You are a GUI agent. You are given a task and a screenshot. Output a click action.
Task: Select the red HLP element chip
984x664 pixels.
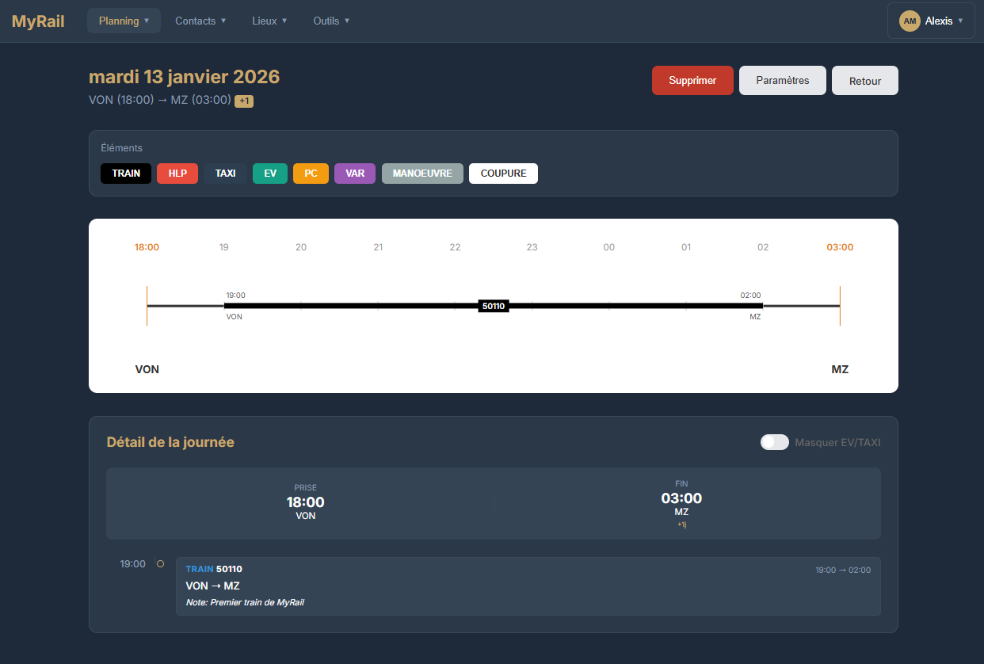177,174
